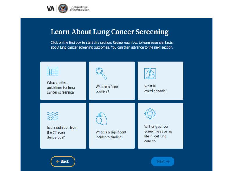The height and width of the screenshot is (171, 233).
Task: Advance with the Next button
Action: [163, 161]
